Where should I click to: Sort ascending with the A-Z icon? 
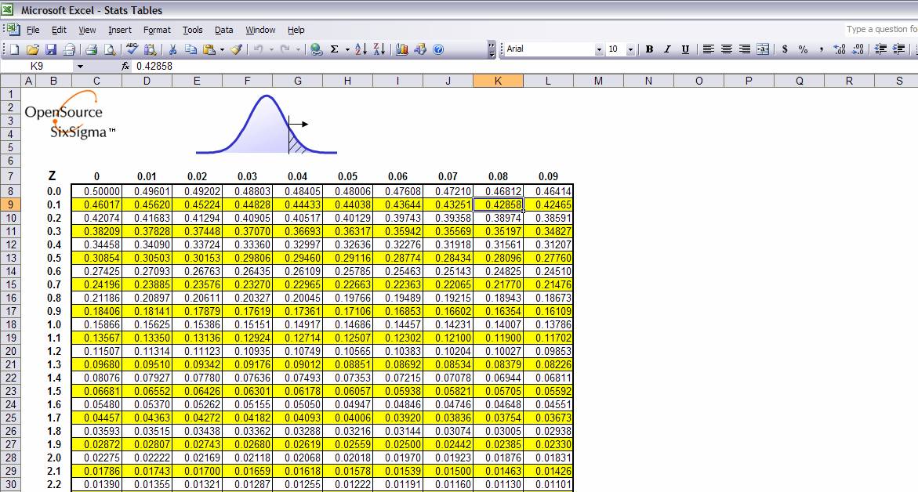coord(361,49)
